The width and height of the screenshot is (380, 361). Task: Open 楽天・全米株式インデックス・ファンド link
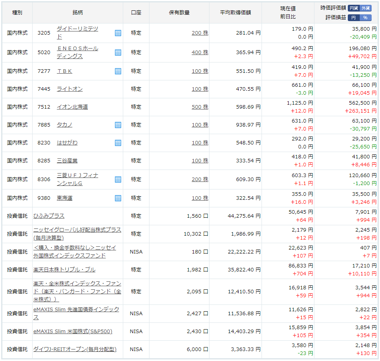pyautogui.click(x=77, y=292)
